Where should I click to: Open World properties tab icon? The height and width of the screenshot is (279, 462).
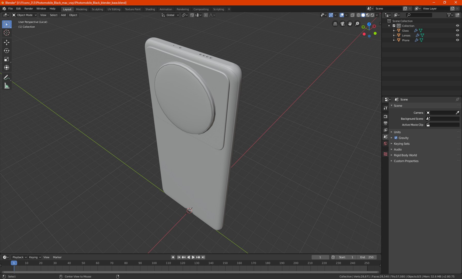click(x=386, y=143)
